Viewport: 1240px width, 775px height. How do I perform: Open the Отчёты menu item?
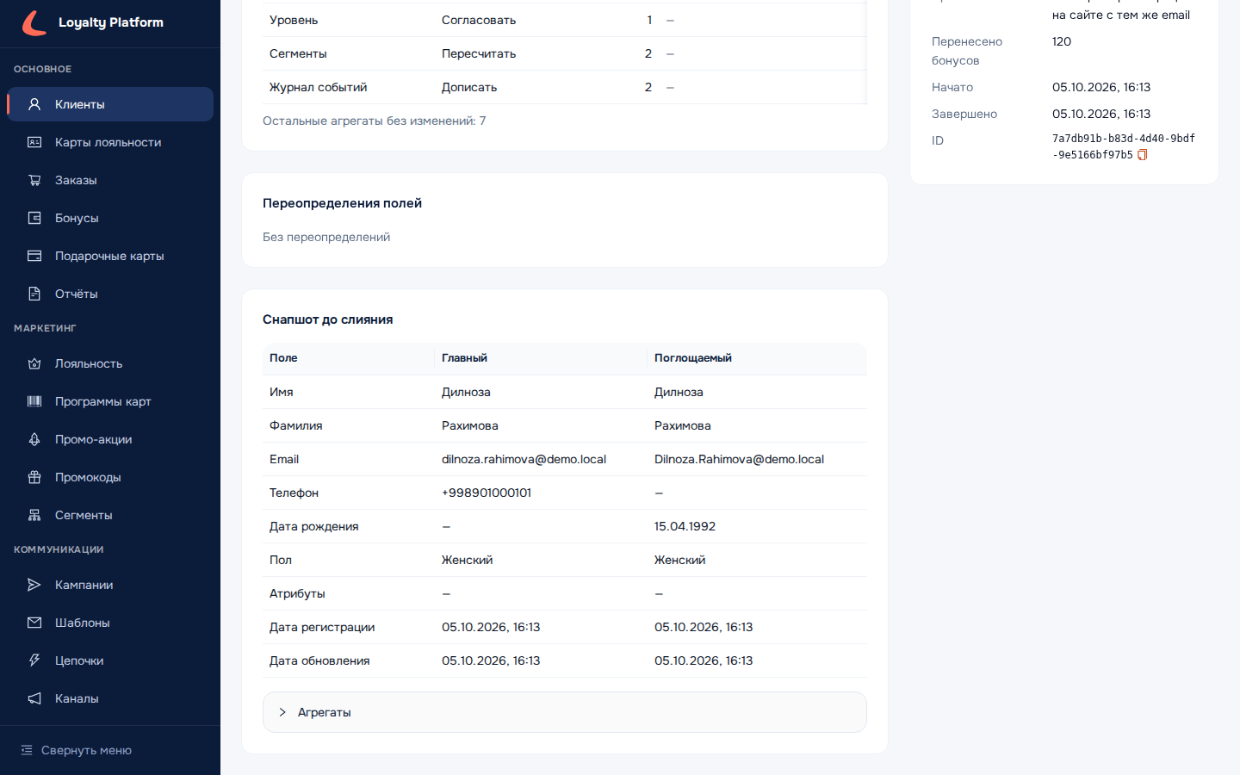coord(110,294)
